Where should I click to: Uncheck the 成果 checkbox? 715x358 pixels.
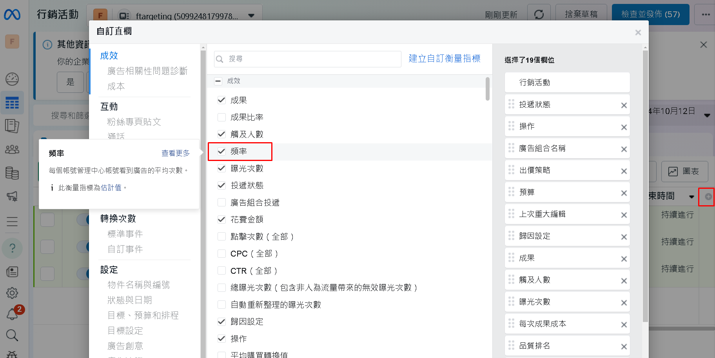[x=221, y=100]
